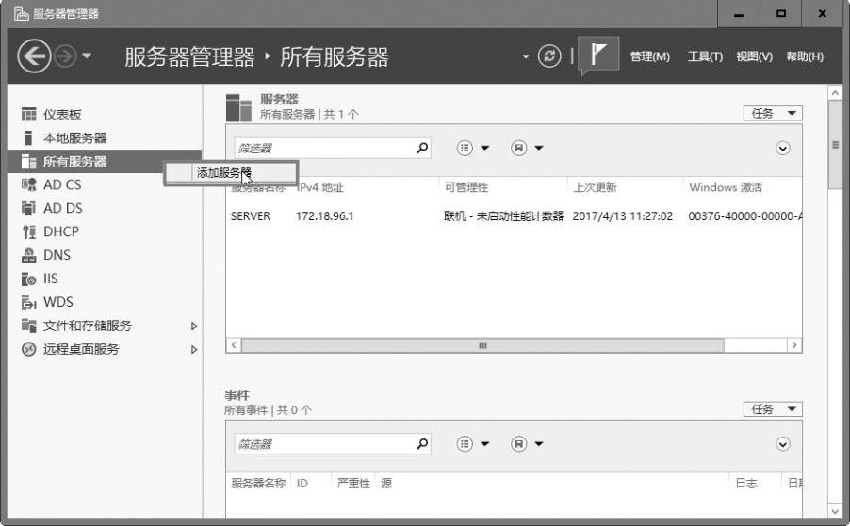This screenshot has width=850, height=526.
Task: Open the 任务 dropdown in 事件 section
Action: tap(773, 409)
